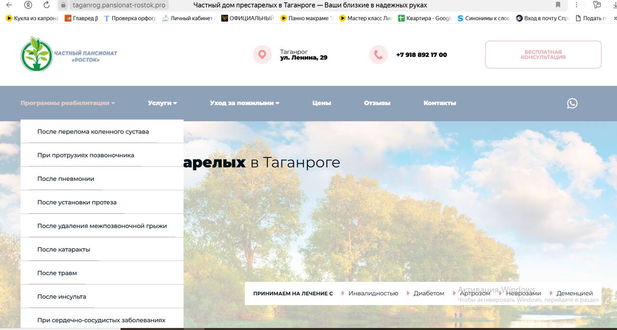
Task: Open the 'Главред' bookmark in bookmarks bar
Action: 81,18
